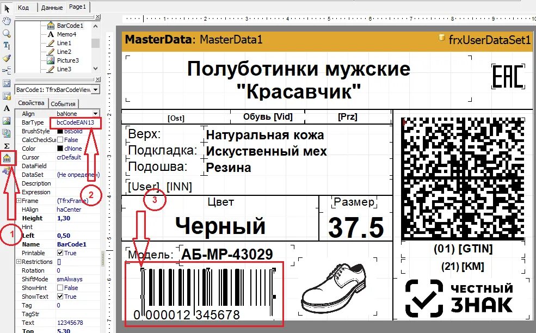Open the Align property dropdown
This screenshot has width=536, height=333.
(x=95, y=114)
